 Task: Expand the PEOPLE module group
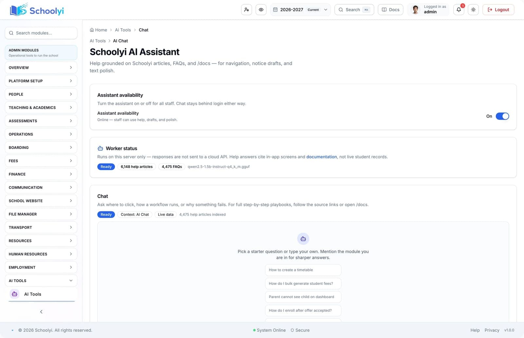click(41, 94)
